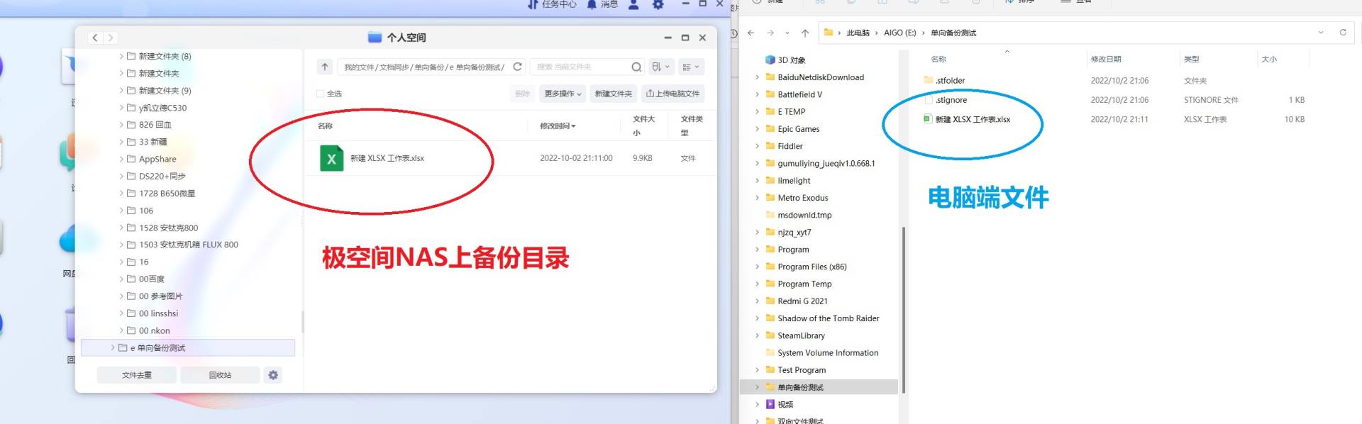The width and height of the screenshot is (1362, 424).
Task: Open the 更多操作 more actions dropdown
Action: pos(563,94)
